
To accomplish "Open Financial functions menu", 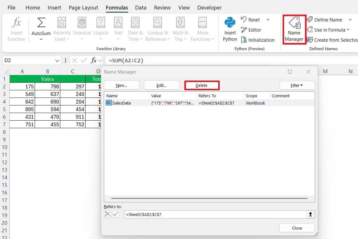I will 82,29.
